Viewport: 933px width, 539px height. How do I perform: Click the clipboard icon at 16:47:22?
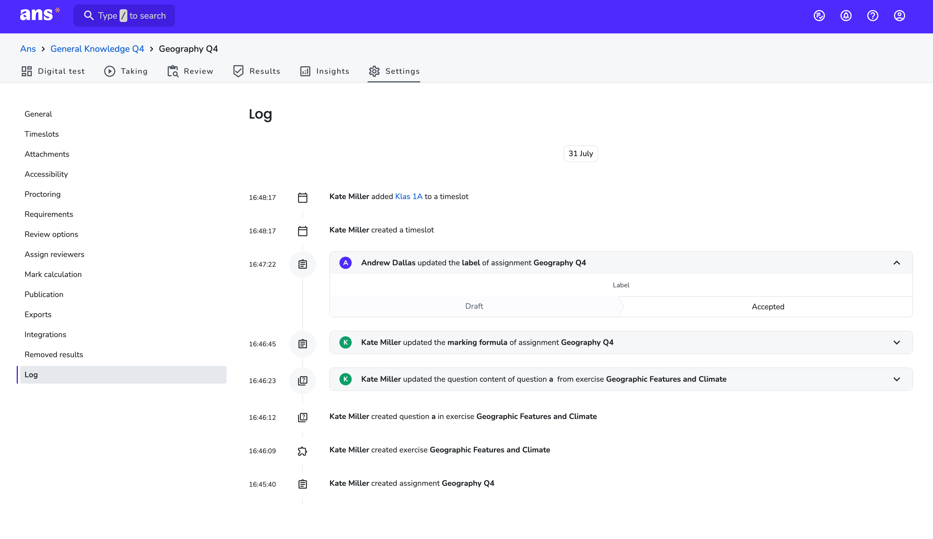coord(302,264)
